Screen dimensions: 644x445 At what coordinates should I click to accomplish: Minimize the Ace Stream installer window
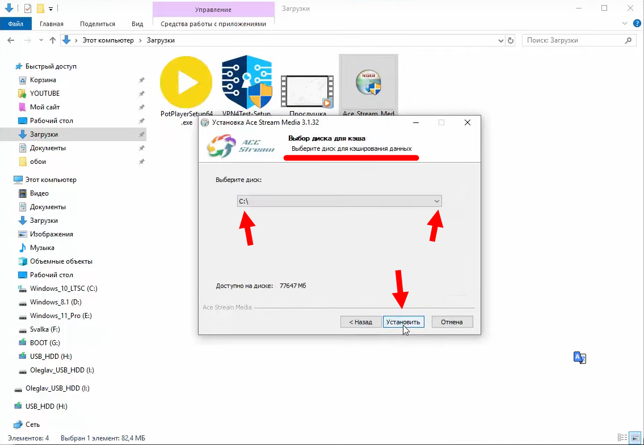[415, 122]
